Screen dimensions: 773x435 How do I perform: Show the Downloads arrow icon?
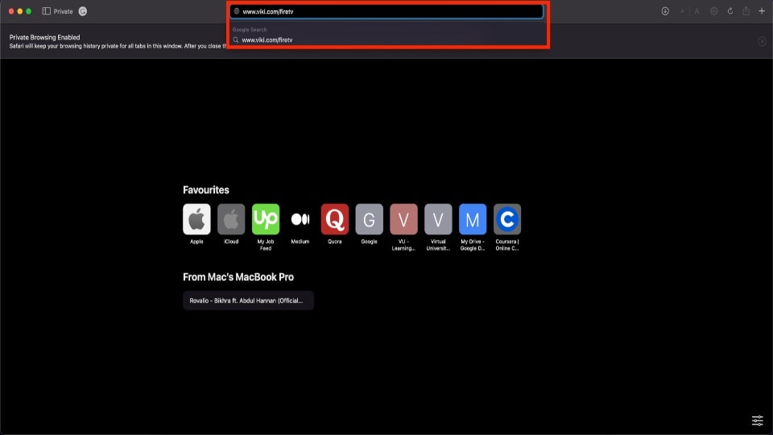[x=665, y=10]
